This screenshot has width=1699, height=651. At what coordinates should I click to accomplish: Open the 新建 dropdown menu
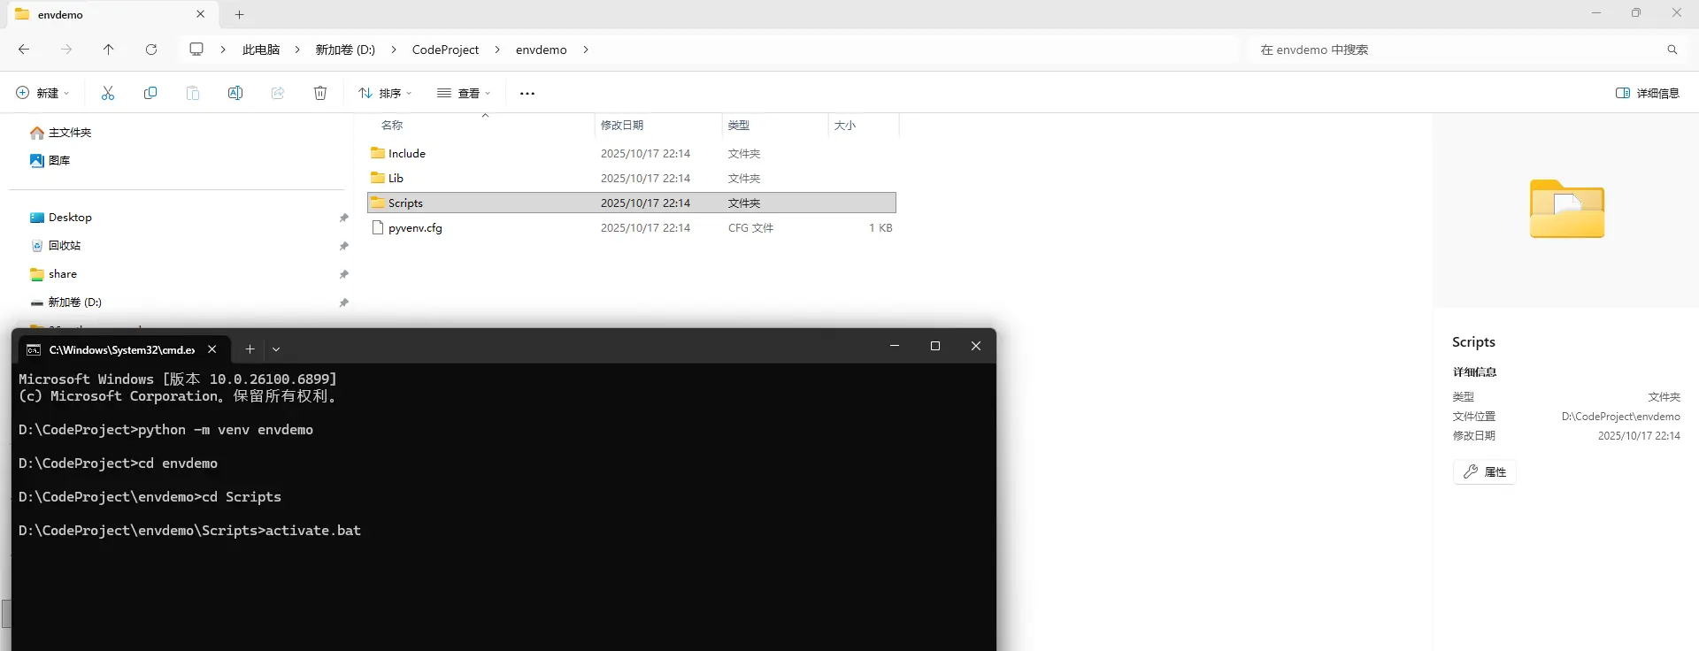[x=42, y=93]
